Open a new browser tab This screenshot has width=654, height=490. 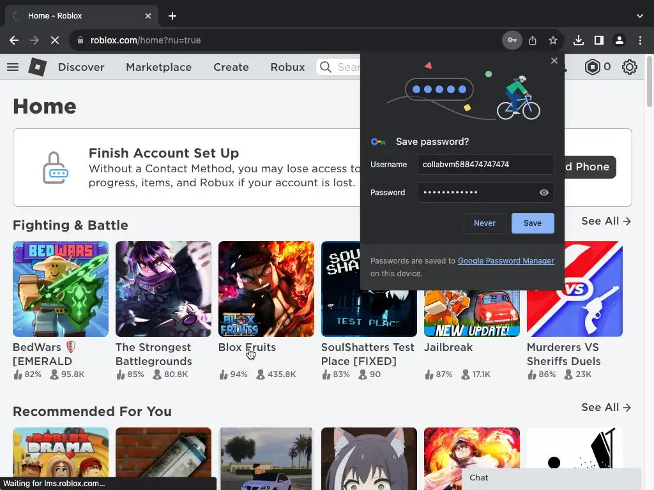point(172,16)
